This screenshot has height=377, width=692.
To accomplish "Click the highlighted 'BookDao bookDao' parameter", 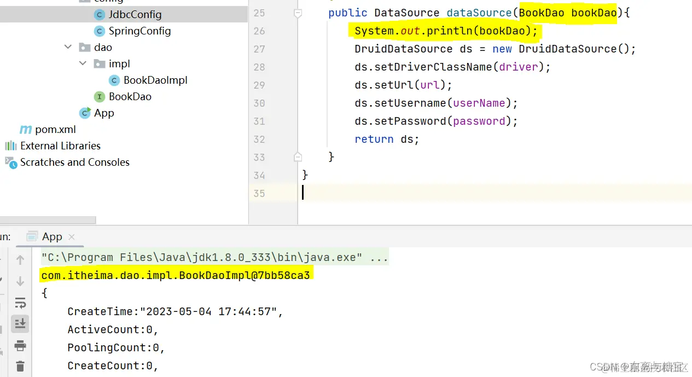I will click(x=568, y=13).
